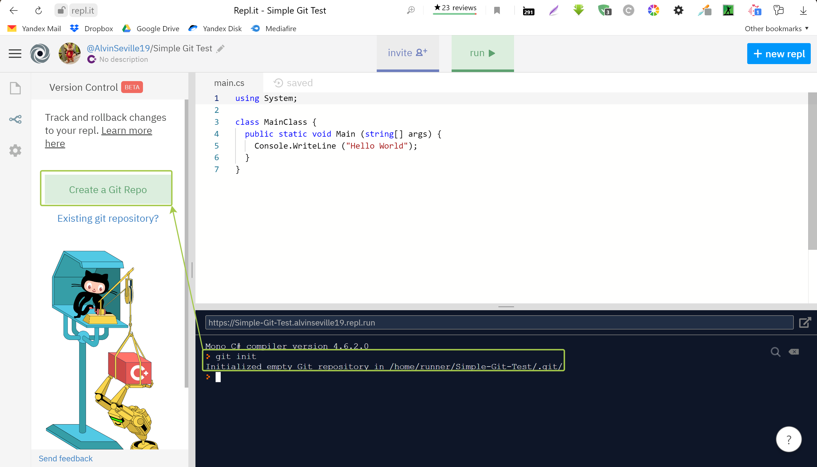Open the pencil-and-square extension icon
817x467 pixels.
tap(704, 10)
